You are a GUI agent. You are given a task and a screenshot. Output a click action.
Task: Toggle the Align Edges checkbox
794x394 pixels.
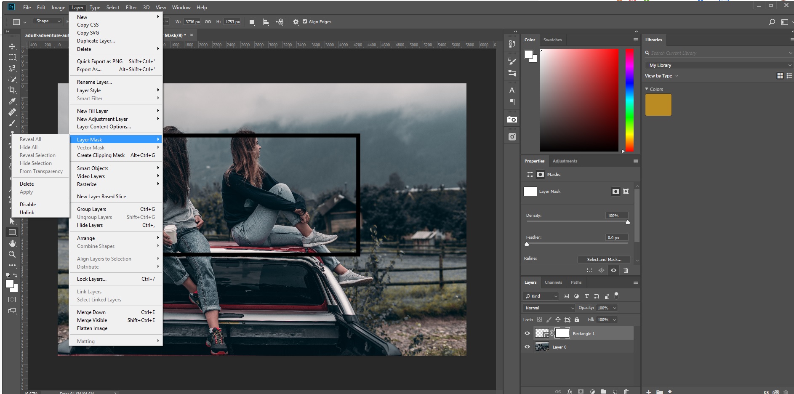click(x=305, y=21)
